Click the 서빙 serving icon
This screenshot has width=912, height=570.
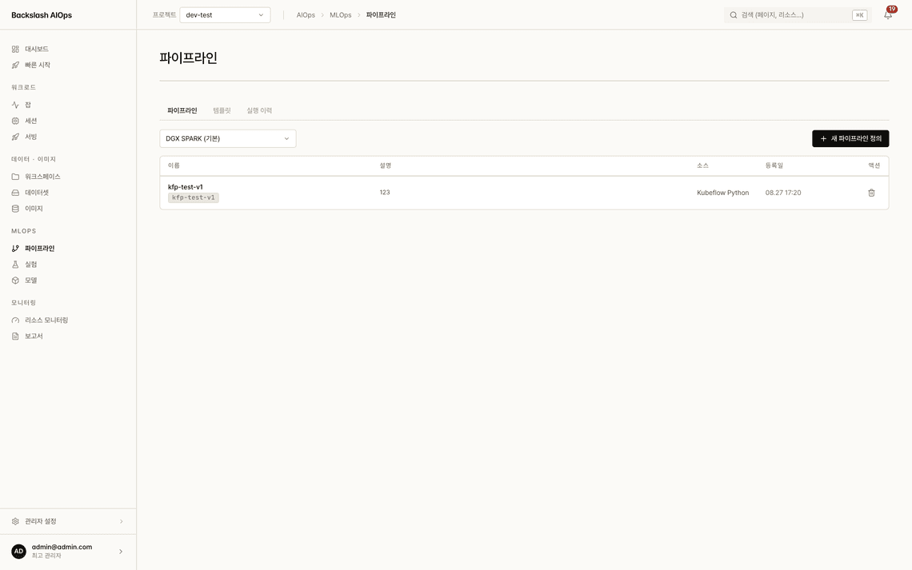[15, 138]
